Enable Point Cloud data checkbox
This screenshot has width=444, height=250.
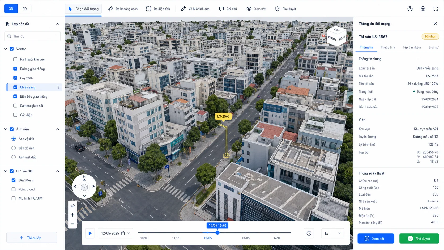pyautogui.click(x=14, y=189)
